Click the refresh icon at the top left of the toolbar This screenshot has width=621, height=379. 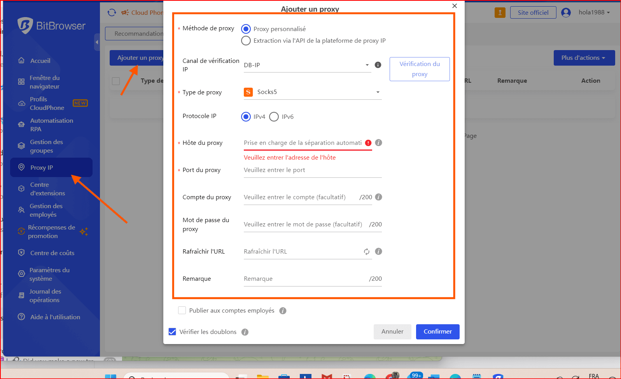112,12
